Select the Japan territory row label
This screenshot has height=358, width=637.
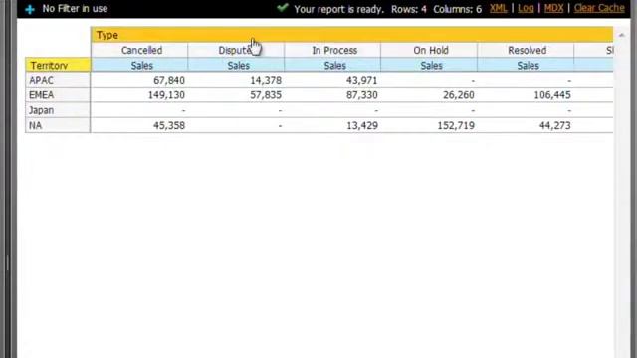58,110
